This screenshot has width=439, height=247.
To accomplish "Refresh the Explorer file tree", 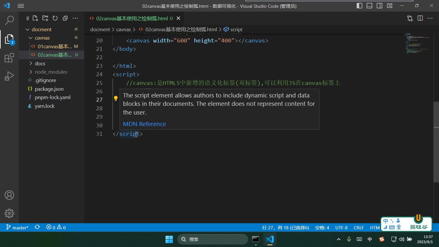I will (x=55, y=18).
